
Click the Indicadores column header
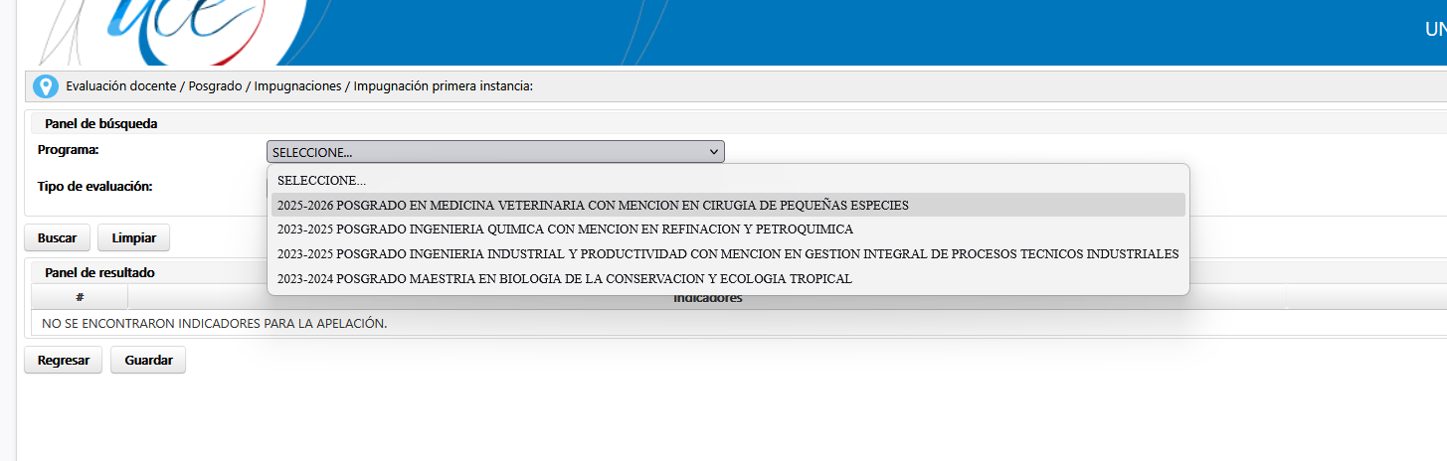707,298
